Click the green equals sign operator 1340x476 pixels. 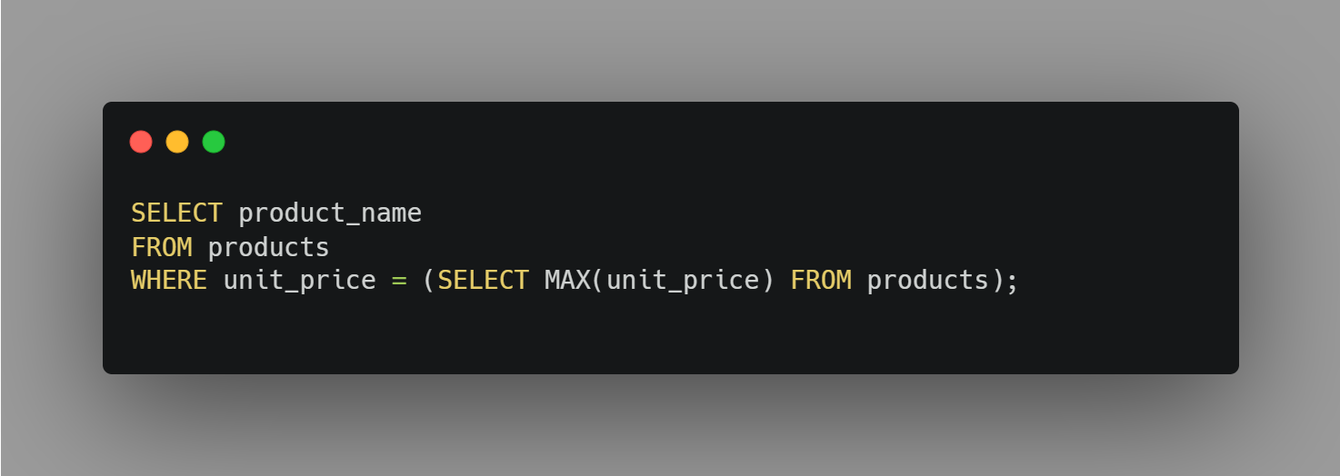pyautogui.click(x=399, y=281)
